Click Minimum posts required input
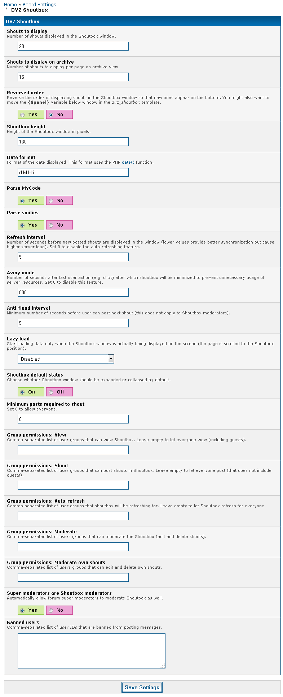The height and width of the screenshot is (697, 283). click(73, 419)
